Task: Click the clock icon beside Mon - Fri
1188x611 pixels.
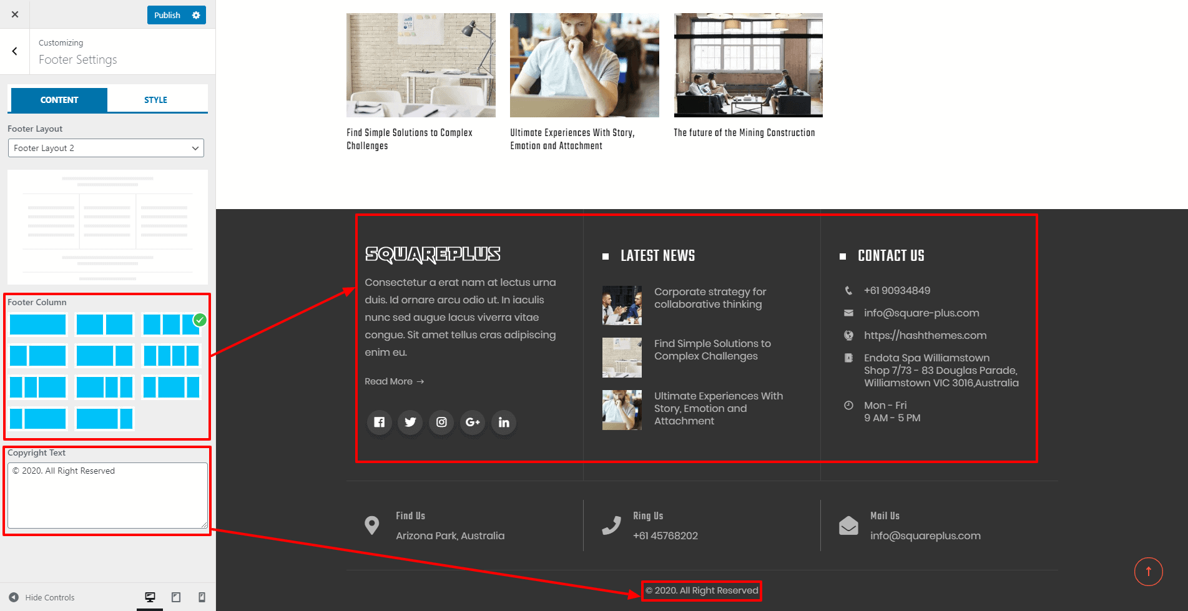Action: (848, 406)
